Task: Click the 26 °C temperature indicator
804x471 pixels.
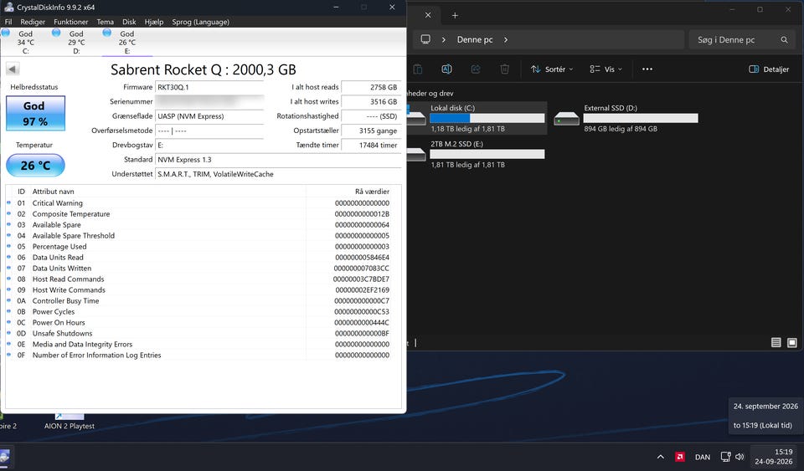Action: point(35,166)
